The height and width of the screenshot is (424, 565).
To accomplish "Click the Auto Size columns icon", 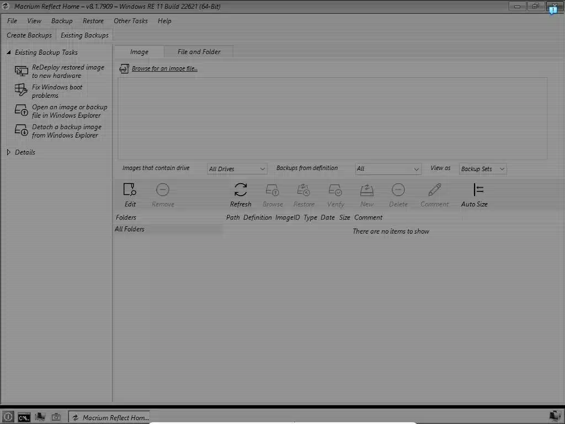I will tap(478, 190).
